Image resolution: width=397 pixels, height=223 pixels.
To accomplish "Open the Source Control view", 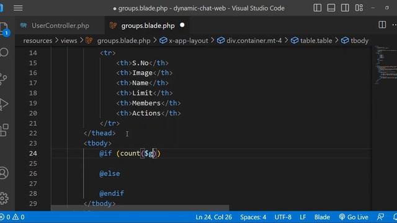I will point(4,79).
